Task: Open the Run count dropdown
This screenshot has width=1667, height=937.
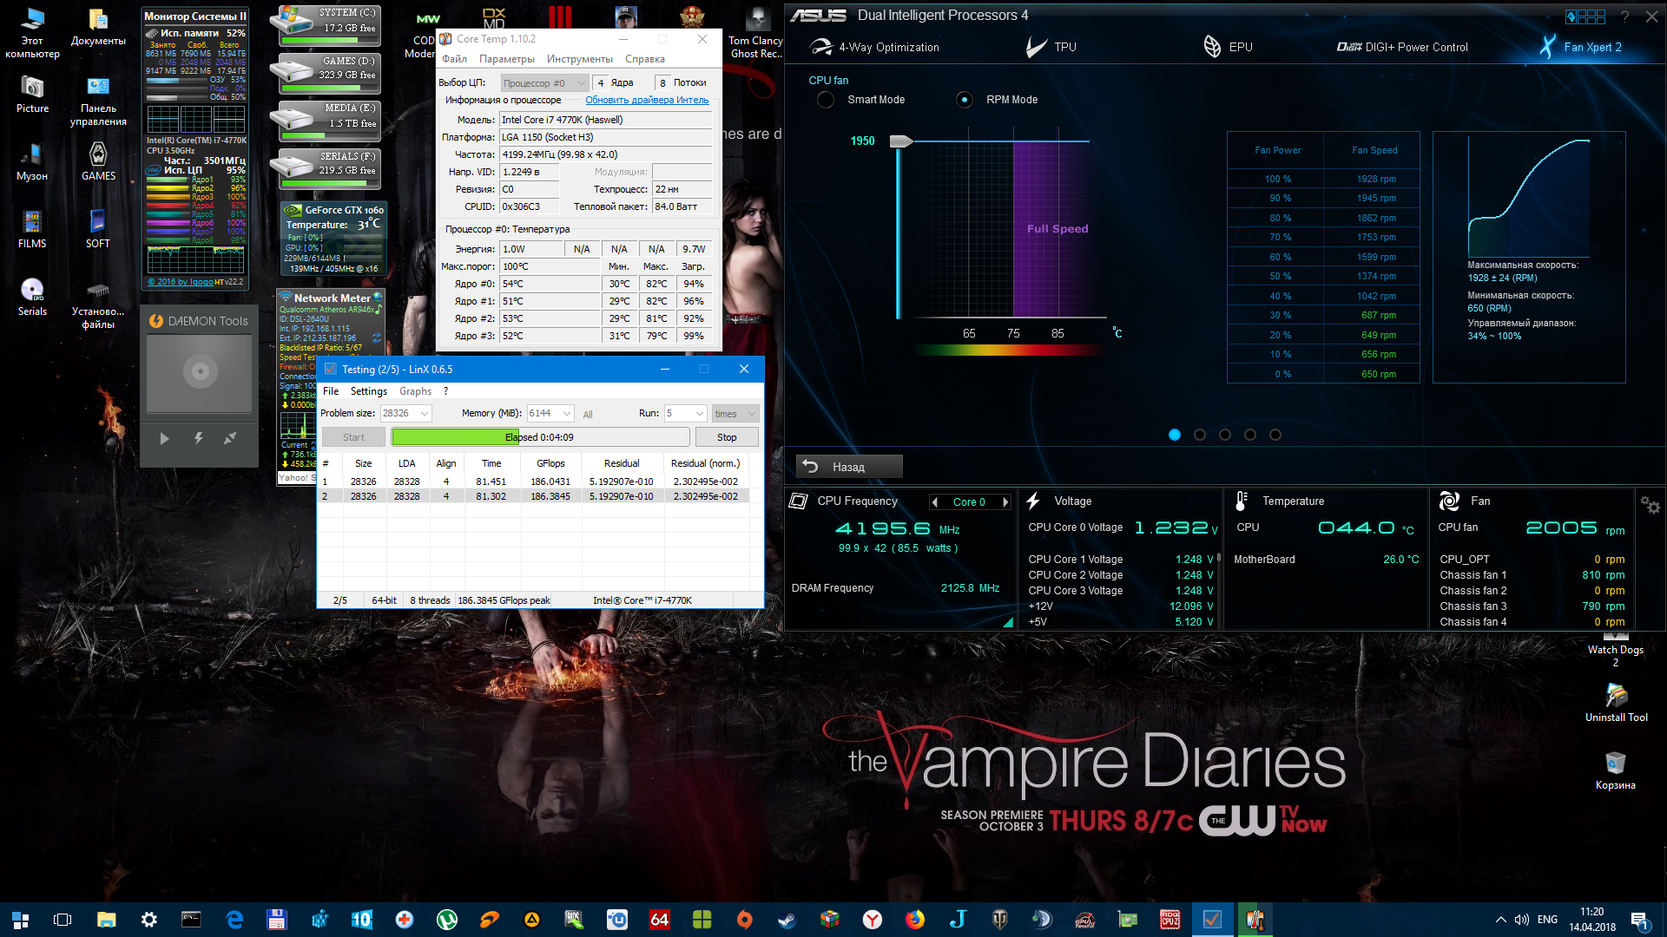Action: click(699, 414)
